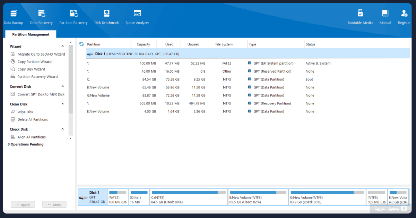Select the (Other) 16 MB block in disk map
This screenshot has width=416, height=218.
139,197
